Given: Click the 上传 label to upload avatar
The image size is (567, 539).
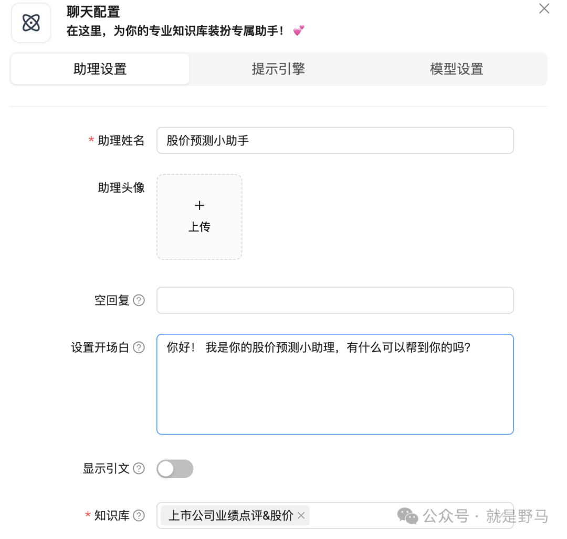Looking at the screenshot, I should point(199,227).
